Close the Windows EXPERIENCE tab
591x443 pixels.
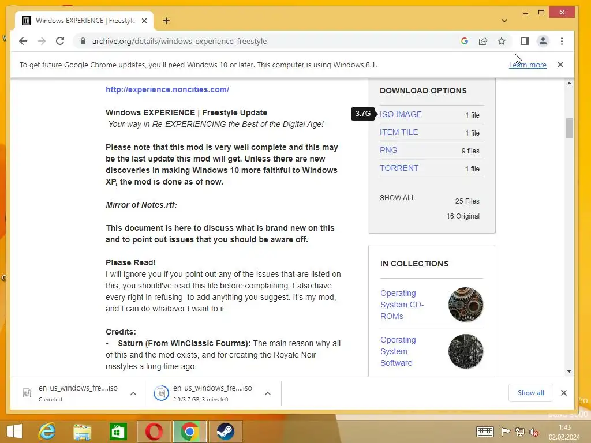pyautogui.click(x=144, y=21)
